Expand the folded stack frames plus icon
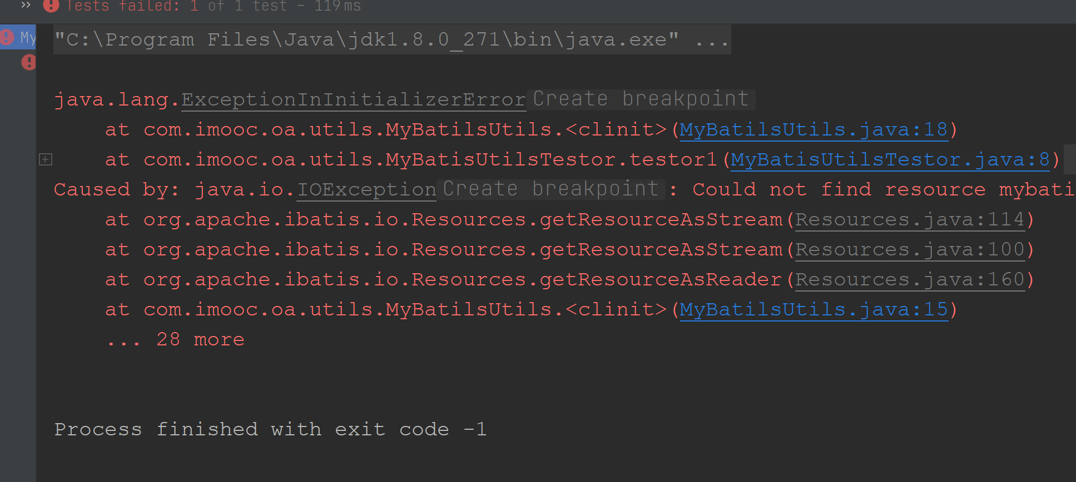Image resolution: width=1076 pixels, height=482 pixels. tap(46, 160)
